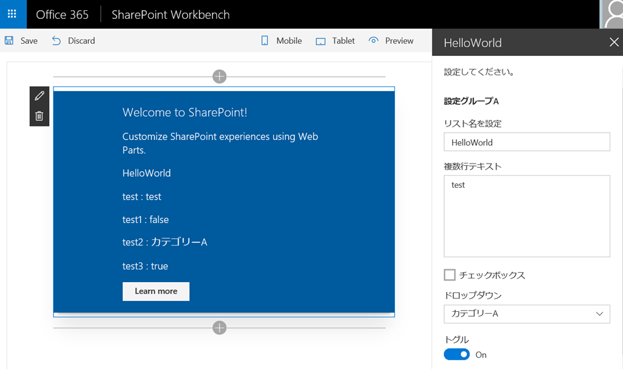Click the 'test3 : true' line

[145, 266]
